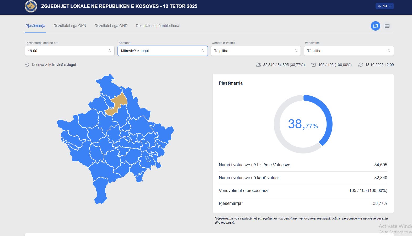
Task: Open the SQ language dropdown
Action: click(385, 6)
